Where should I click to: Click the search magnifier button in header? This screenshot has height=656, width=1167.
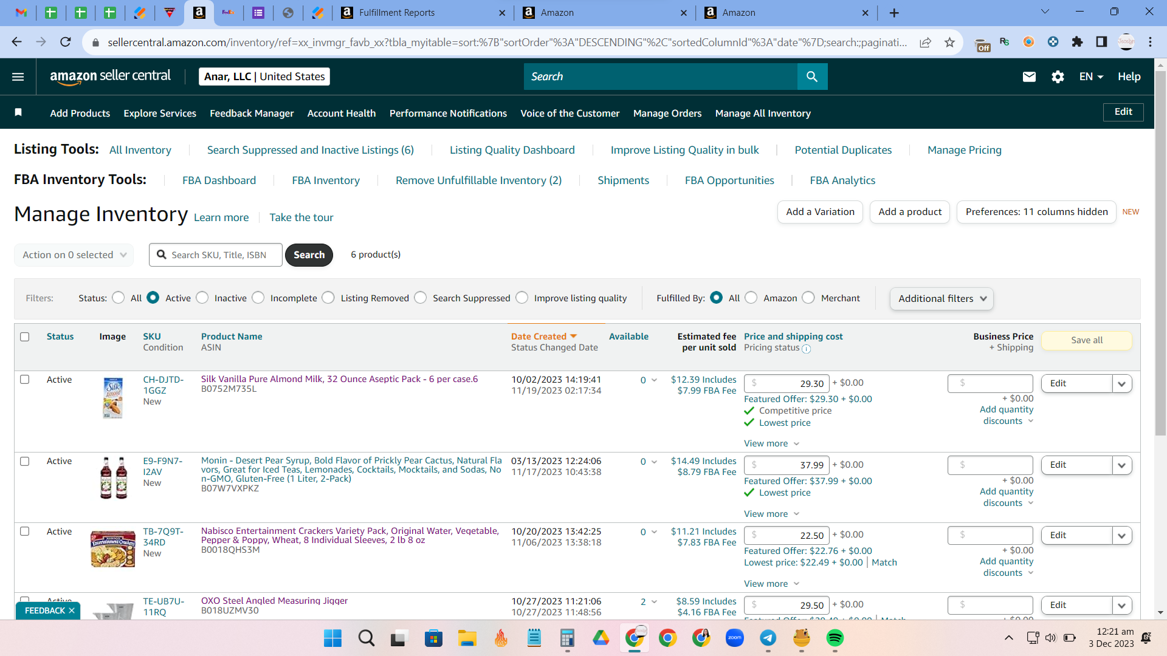(x=812, y=77)
